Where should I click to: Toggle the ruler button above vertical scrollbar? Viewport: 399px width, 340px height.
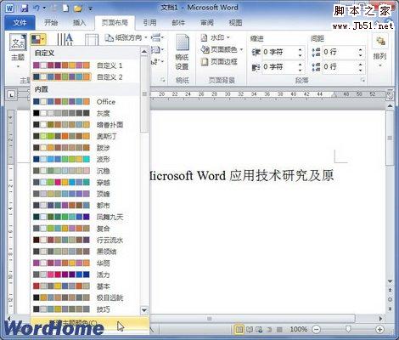click(x=390, y=96)
